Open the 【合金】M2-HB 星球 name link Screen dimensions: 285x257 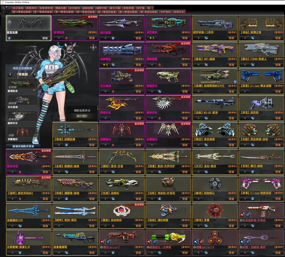pyautogui.click(x=206, y=112)
